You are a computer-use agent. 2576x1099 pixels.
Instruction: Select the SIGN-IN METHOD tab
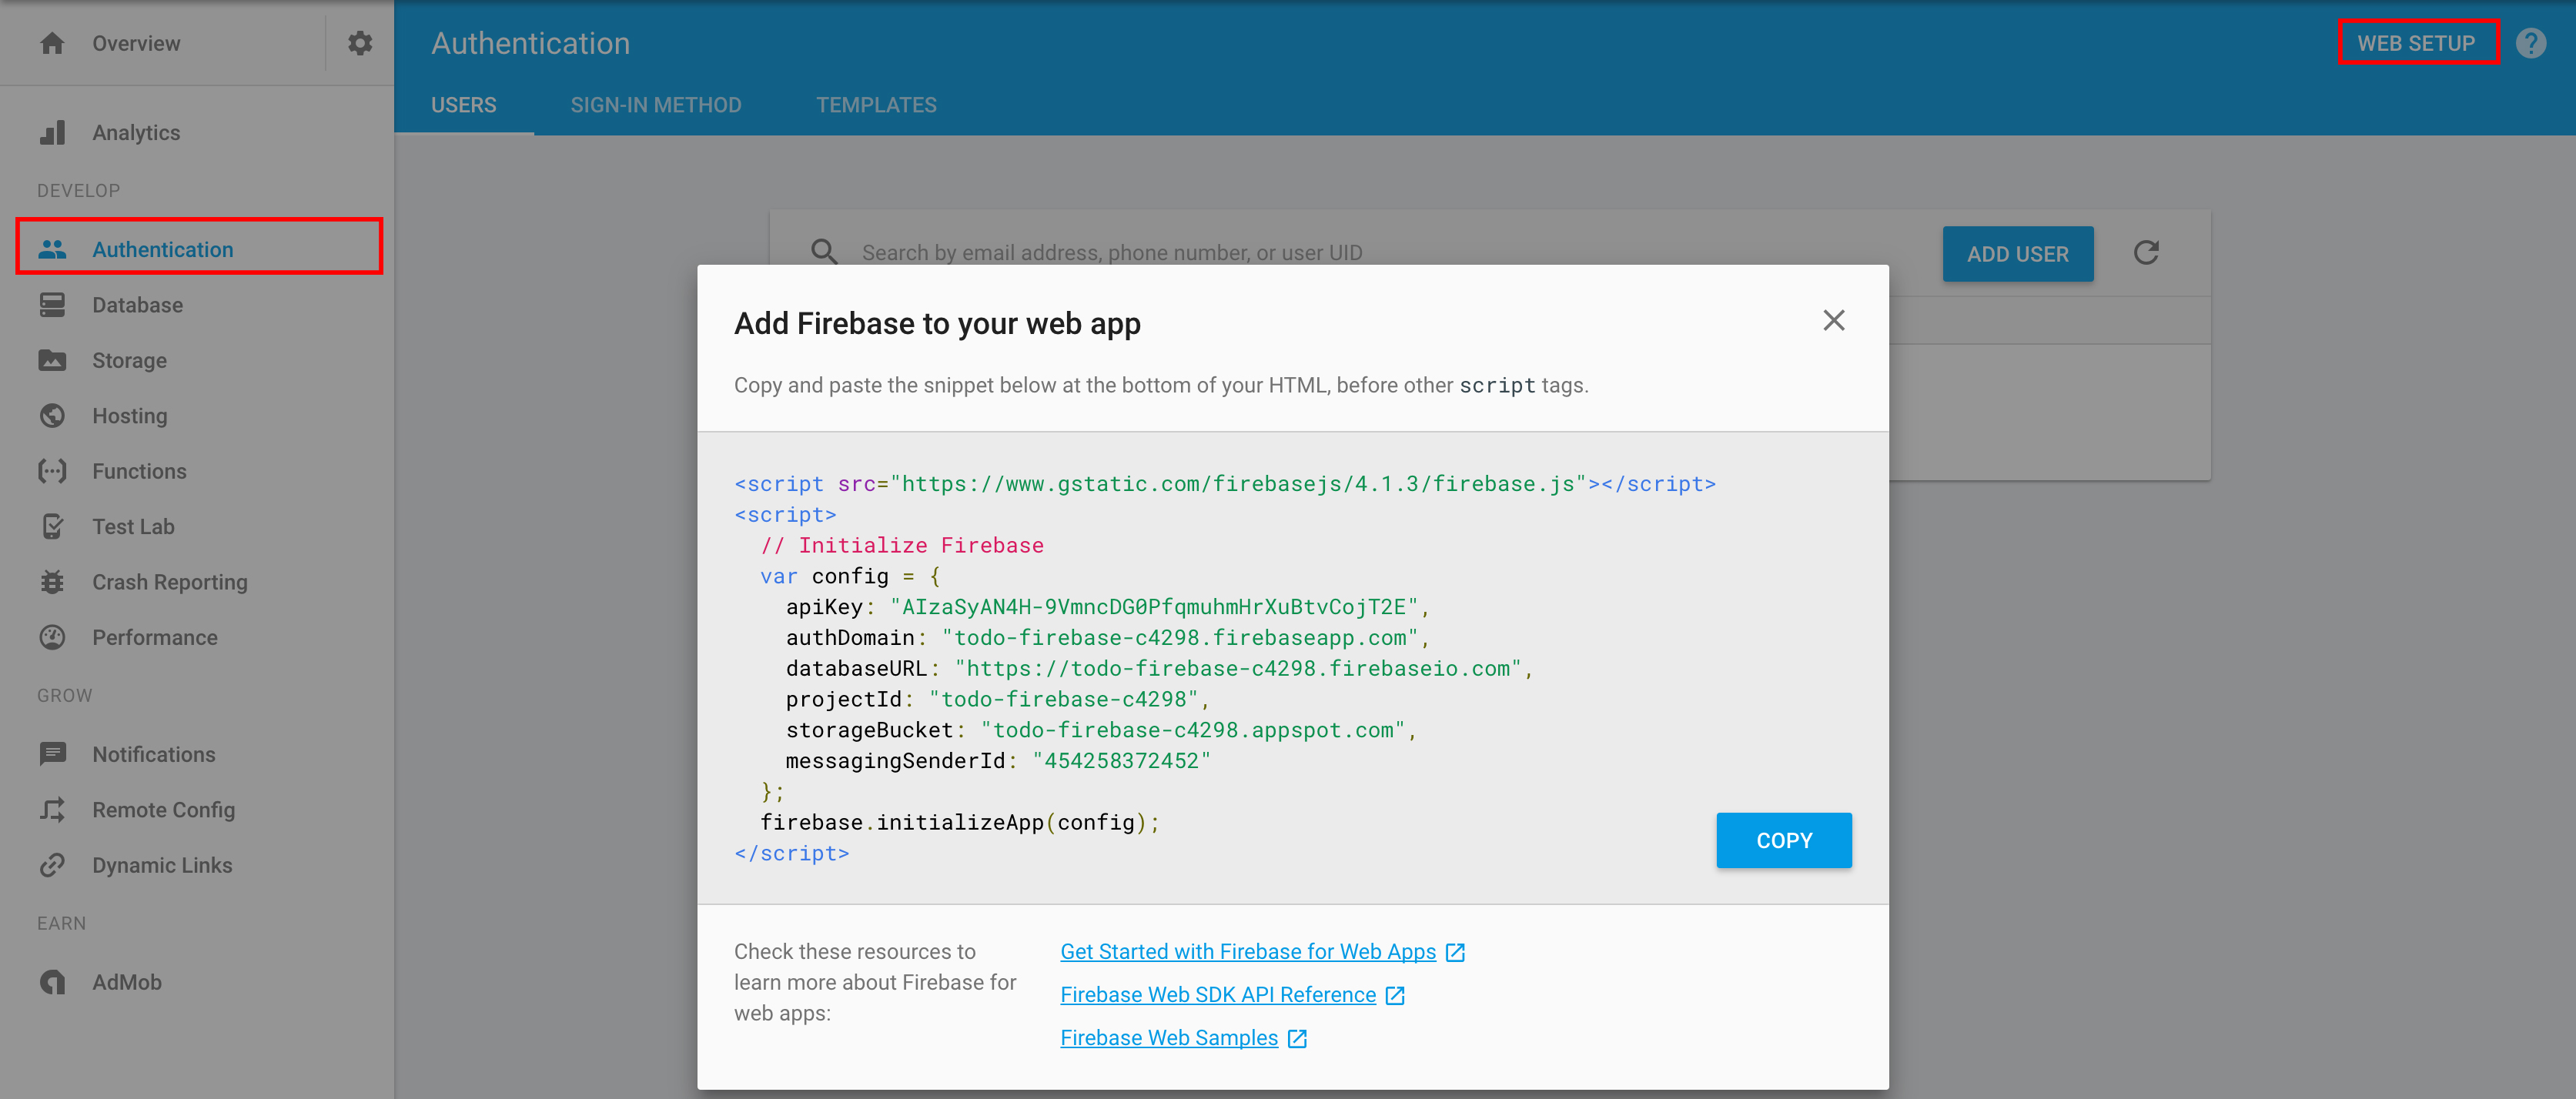tap(655, 103)
